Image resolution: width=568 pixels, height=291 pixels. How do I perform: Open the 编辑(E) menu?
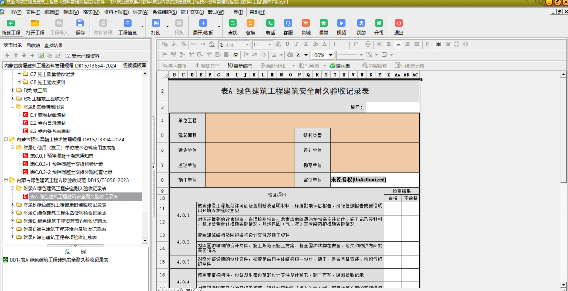52,12
